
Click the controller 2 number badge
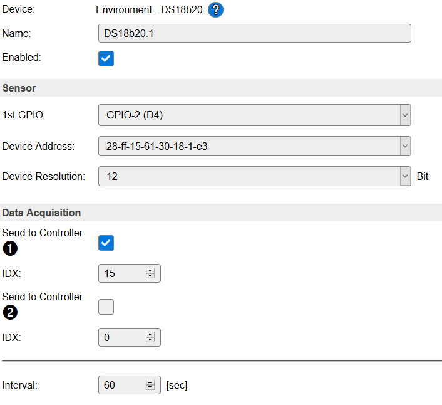coord(10,312)
